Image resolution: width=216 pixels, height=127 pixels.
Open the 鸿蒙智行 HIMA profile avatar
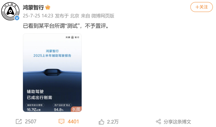[x=10, y=11]
